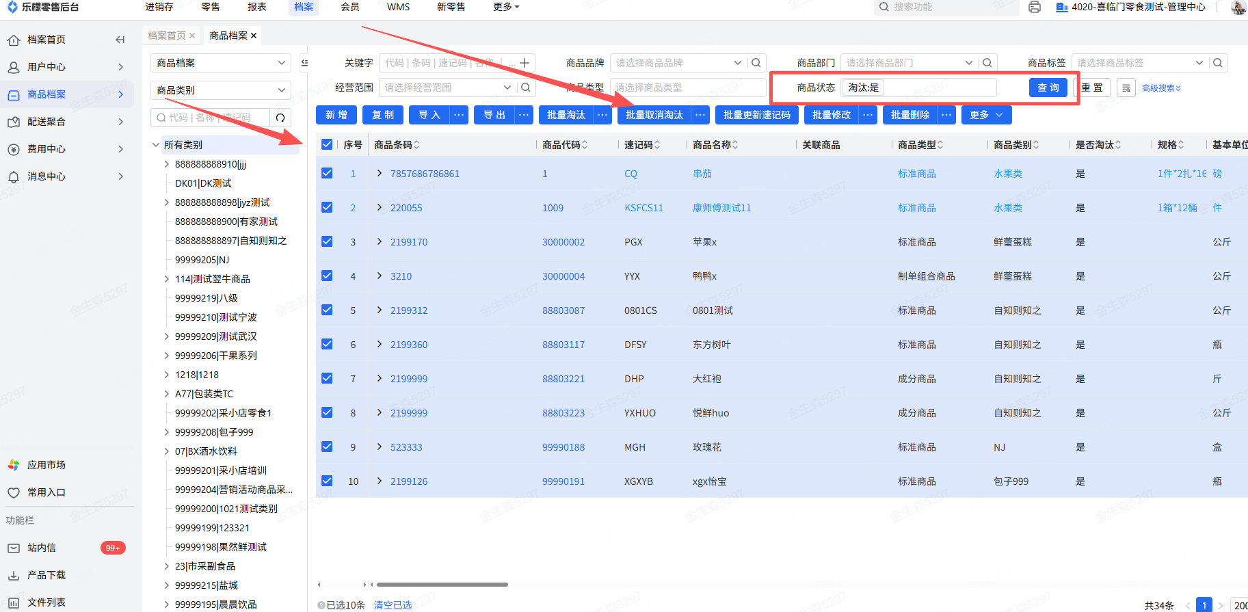Close the 商品档案 tab

[x=254, y=36]
